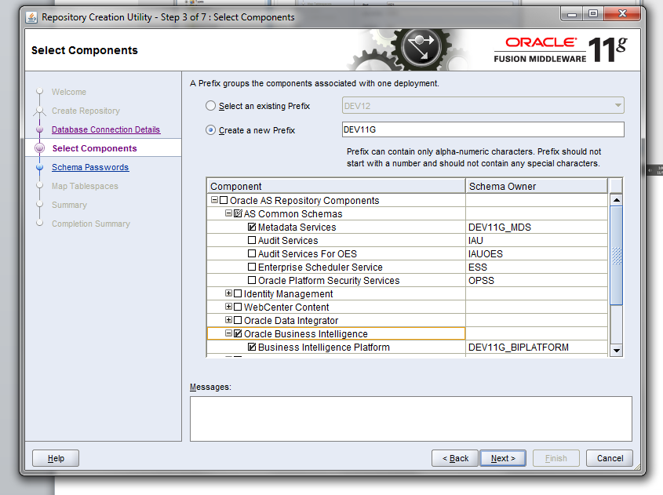Tick the Audit Services For OES checkbox
Screen dimensions: 663x495
pyautogui.click(x=252, y=253)
